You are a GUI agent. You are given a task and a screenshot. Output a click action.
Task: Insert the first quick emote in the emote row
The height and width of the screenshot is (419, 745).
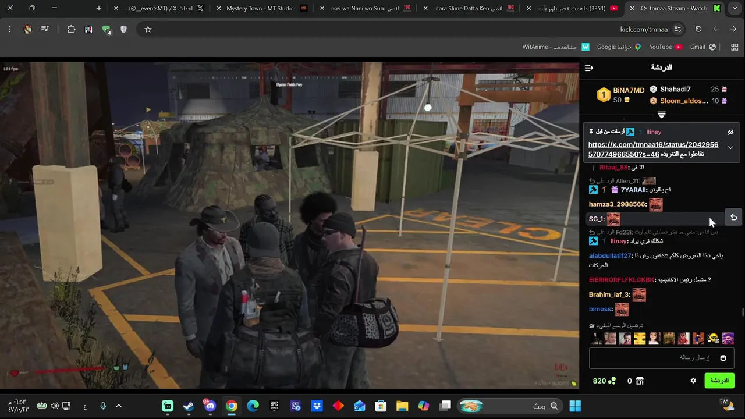(x=595, y=338)
